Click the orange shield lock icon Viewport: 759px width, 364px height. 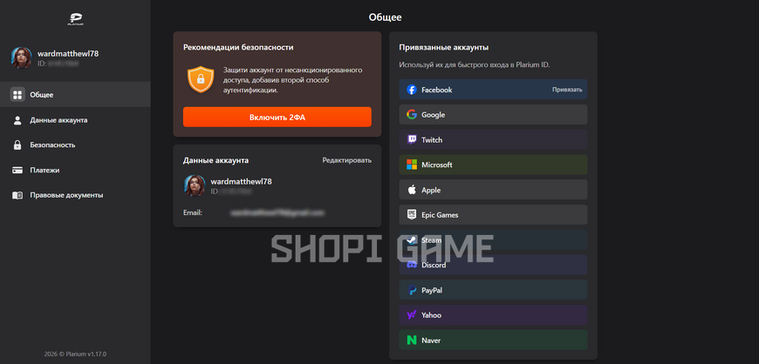click(201, 79)
